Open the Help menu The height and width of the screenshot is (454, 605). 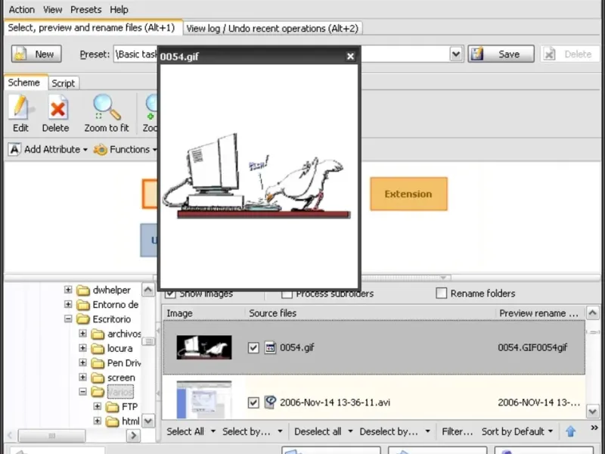click(119, 10)
